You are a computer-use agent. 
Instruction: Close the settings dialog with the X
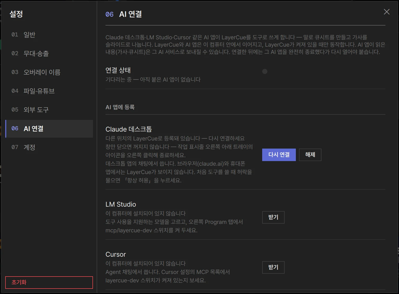click(x=386, y=12)
